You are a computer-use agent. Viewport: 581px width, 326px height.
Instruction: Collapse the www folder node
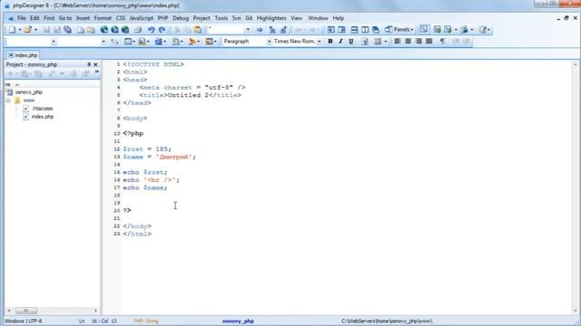tap(8, 101)
